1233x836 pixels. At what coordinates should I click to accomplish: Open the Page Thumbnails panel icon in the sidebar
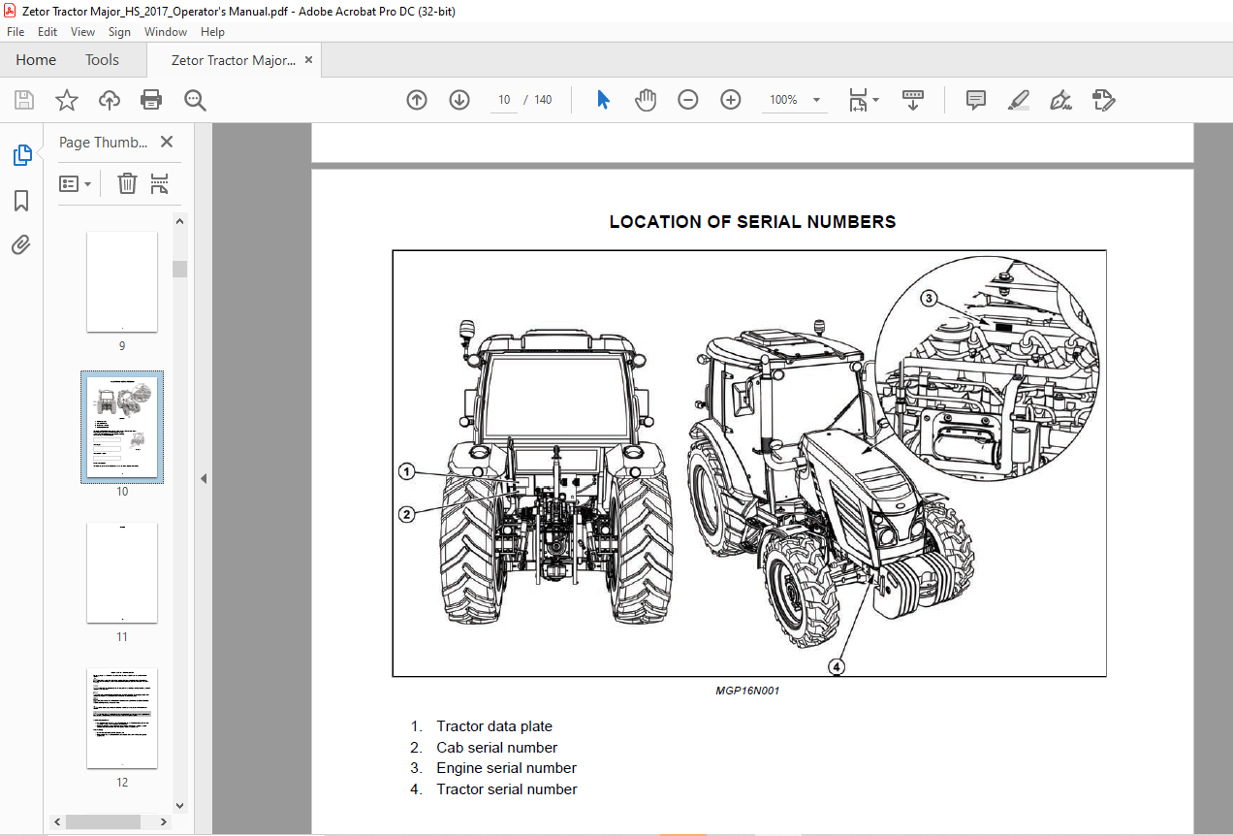pyautogui.click(x=21, y=155)
